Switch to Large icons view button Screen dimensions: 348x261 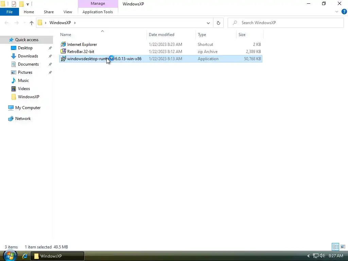coord(343,247)
